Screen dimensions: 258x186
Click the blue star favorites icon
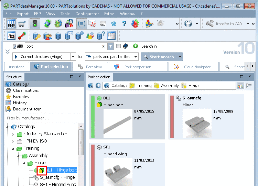point(114,23)
